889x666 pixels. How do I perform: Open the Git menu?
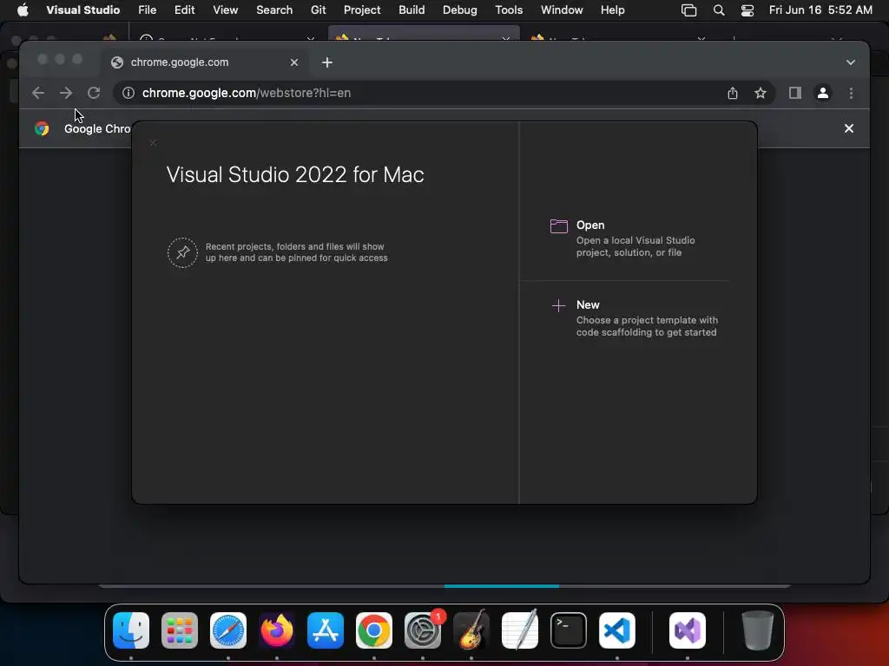318,10
